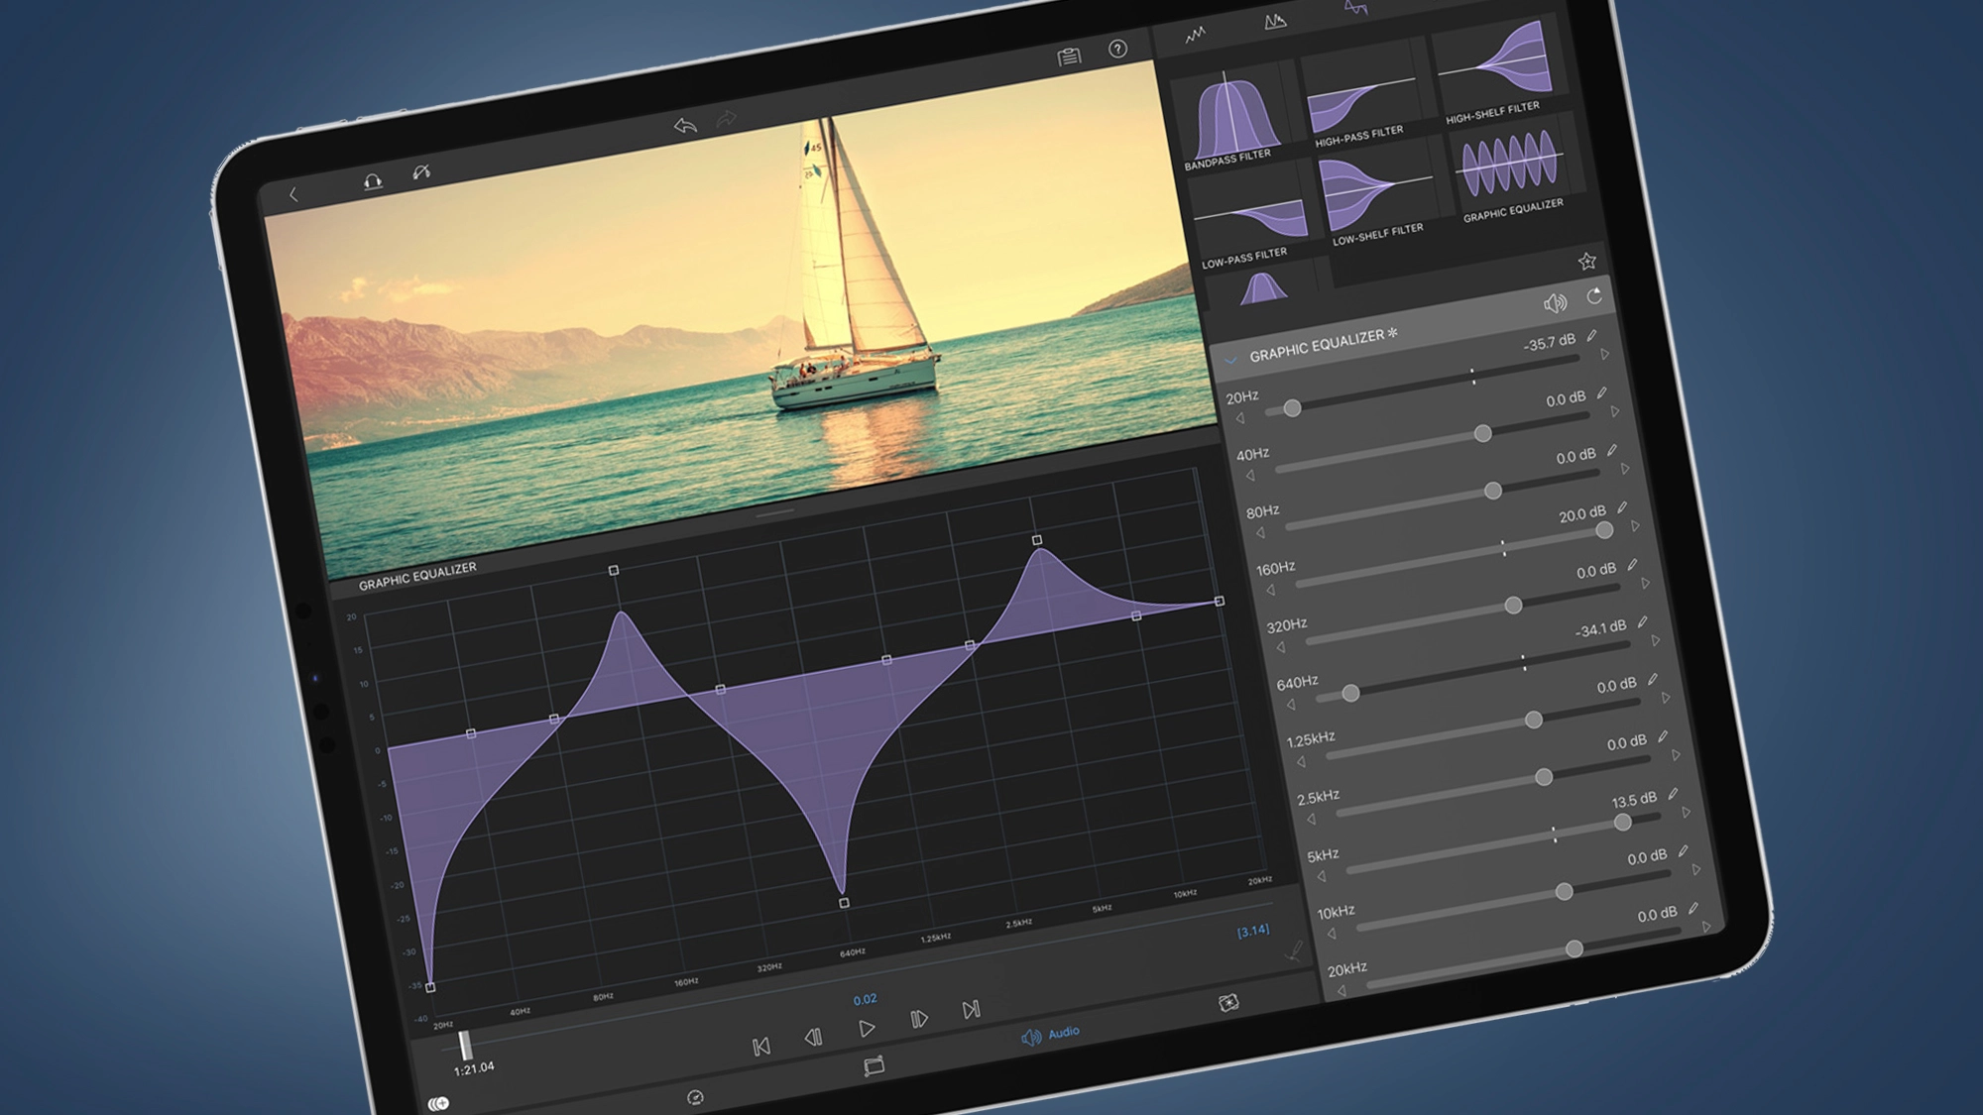Screen dimensions: 1983x1115
Task: Decrease the 40Hz band with the left arrow
Action: pyautogui.click(x=1250, y=476)
